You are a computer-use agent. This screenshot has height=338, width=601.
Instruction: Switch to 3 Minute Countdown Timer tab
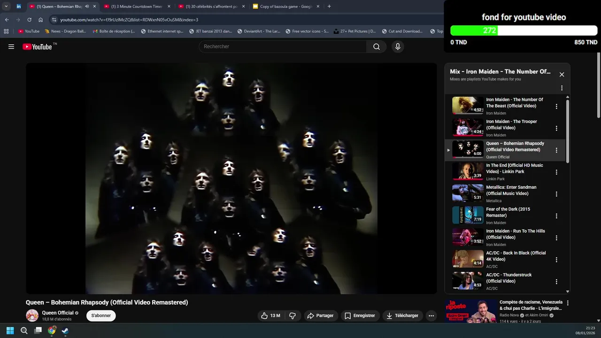[x=136, y=7]
